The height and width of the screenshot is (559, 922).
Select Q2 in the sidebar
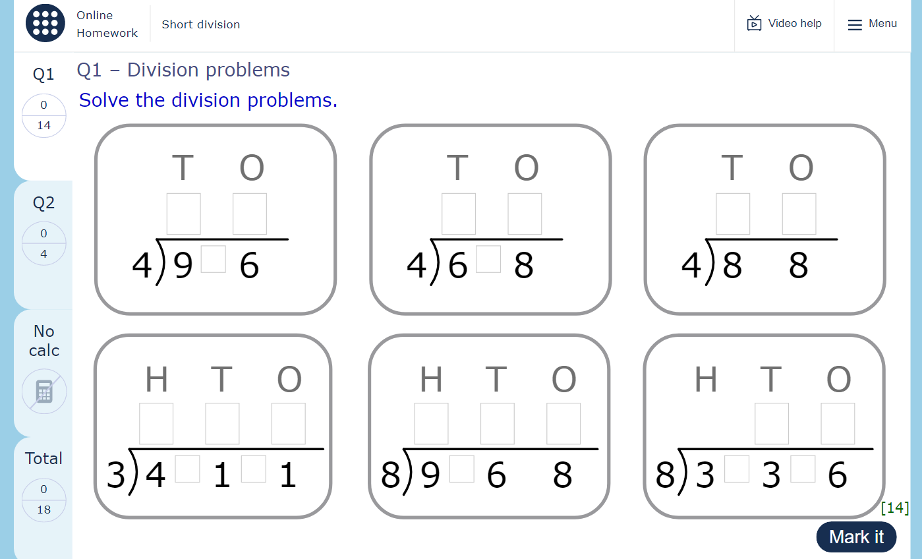[x=43, y=202]
